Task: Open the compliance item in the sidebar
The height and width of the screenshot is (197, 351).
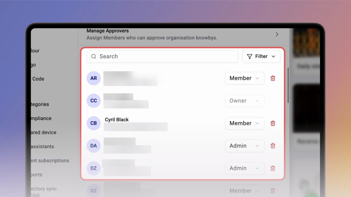Action: coord(41,118)
